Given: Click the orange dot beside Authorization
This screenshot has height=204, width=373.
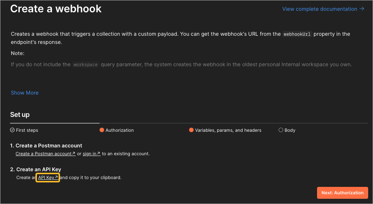Looking at the screenshot, I should click(x=101, y=130).
